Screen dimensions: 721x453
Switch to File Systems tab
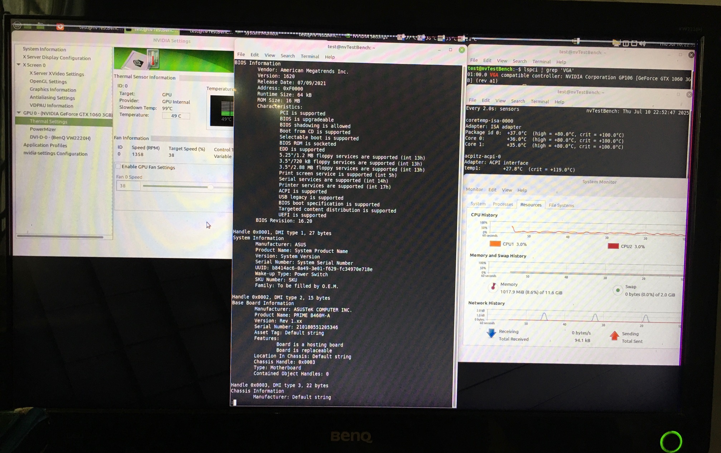(561, 205)
